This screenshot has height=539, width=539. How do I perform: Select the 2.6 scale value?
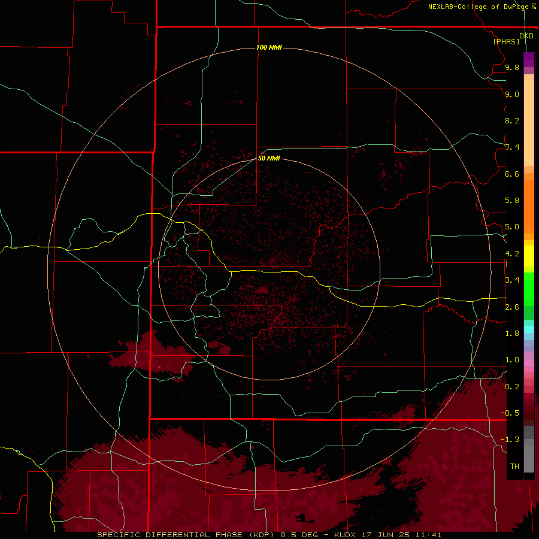click(x=512, y=307)
